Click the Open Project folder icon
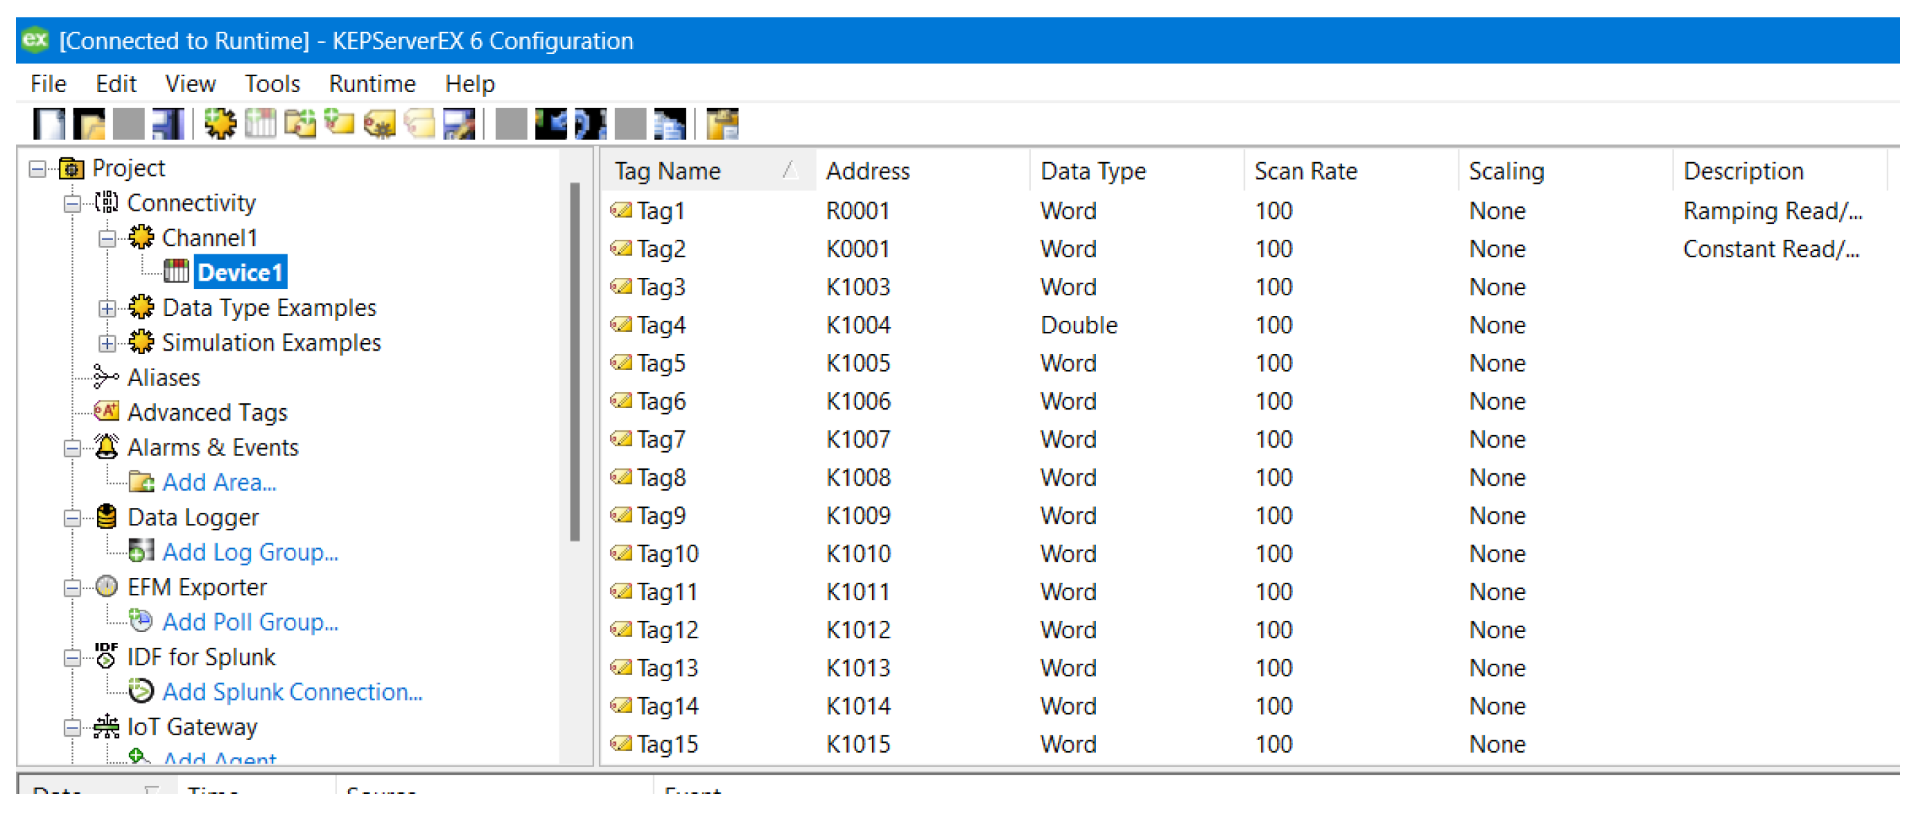Image resolution: width=1925 pixels, height=817 pixels. tap(89, 124)
